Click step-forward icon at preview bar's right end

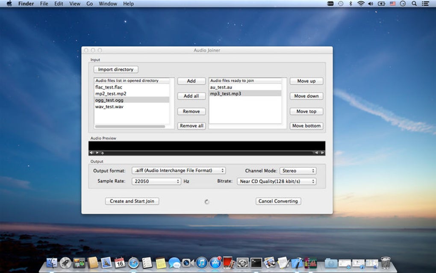click(322, 153)
